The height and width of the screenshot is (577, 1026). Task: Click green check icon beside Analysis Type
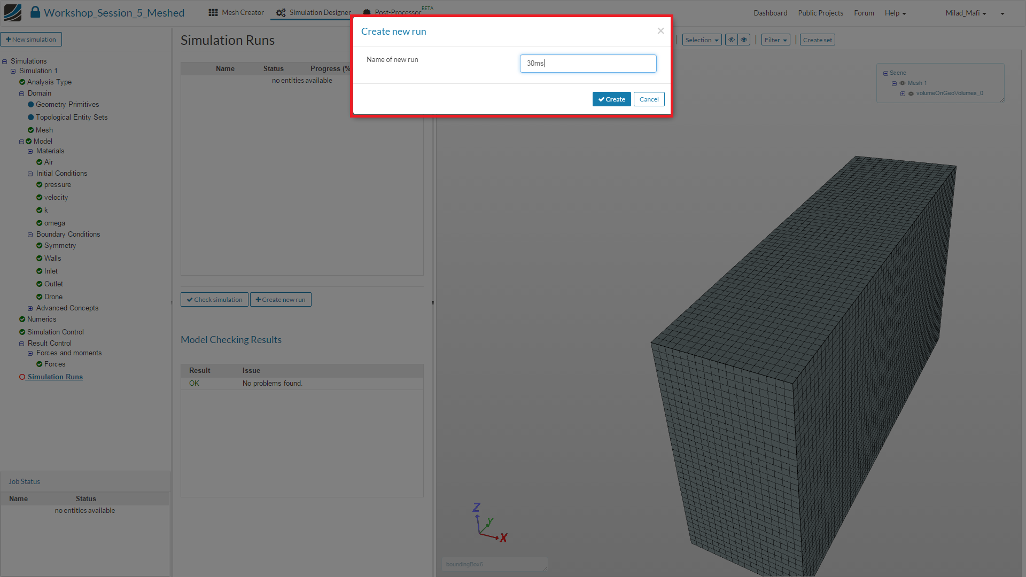click(22, 82)
